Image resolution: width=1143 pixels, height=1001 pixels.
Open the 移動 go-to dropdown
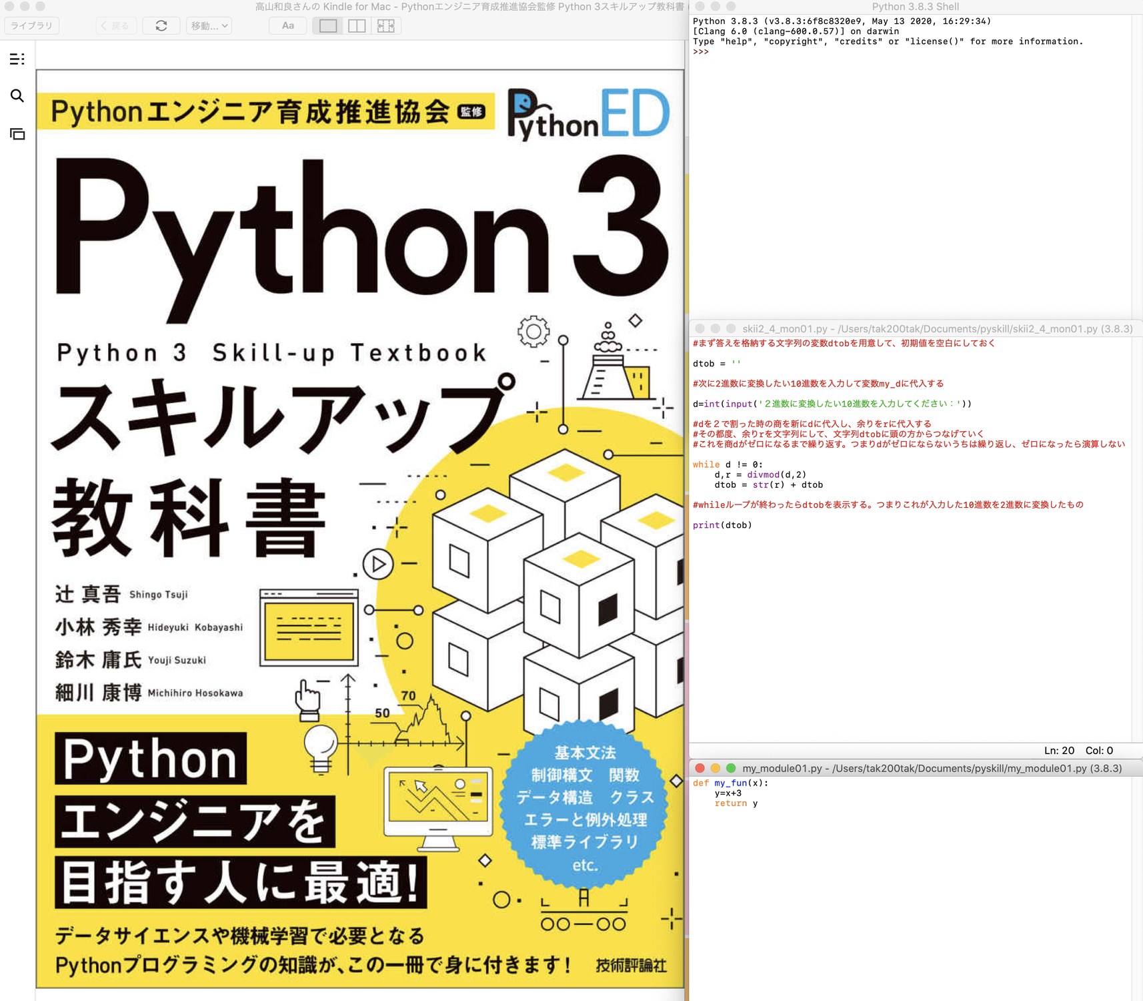point(209,26)
